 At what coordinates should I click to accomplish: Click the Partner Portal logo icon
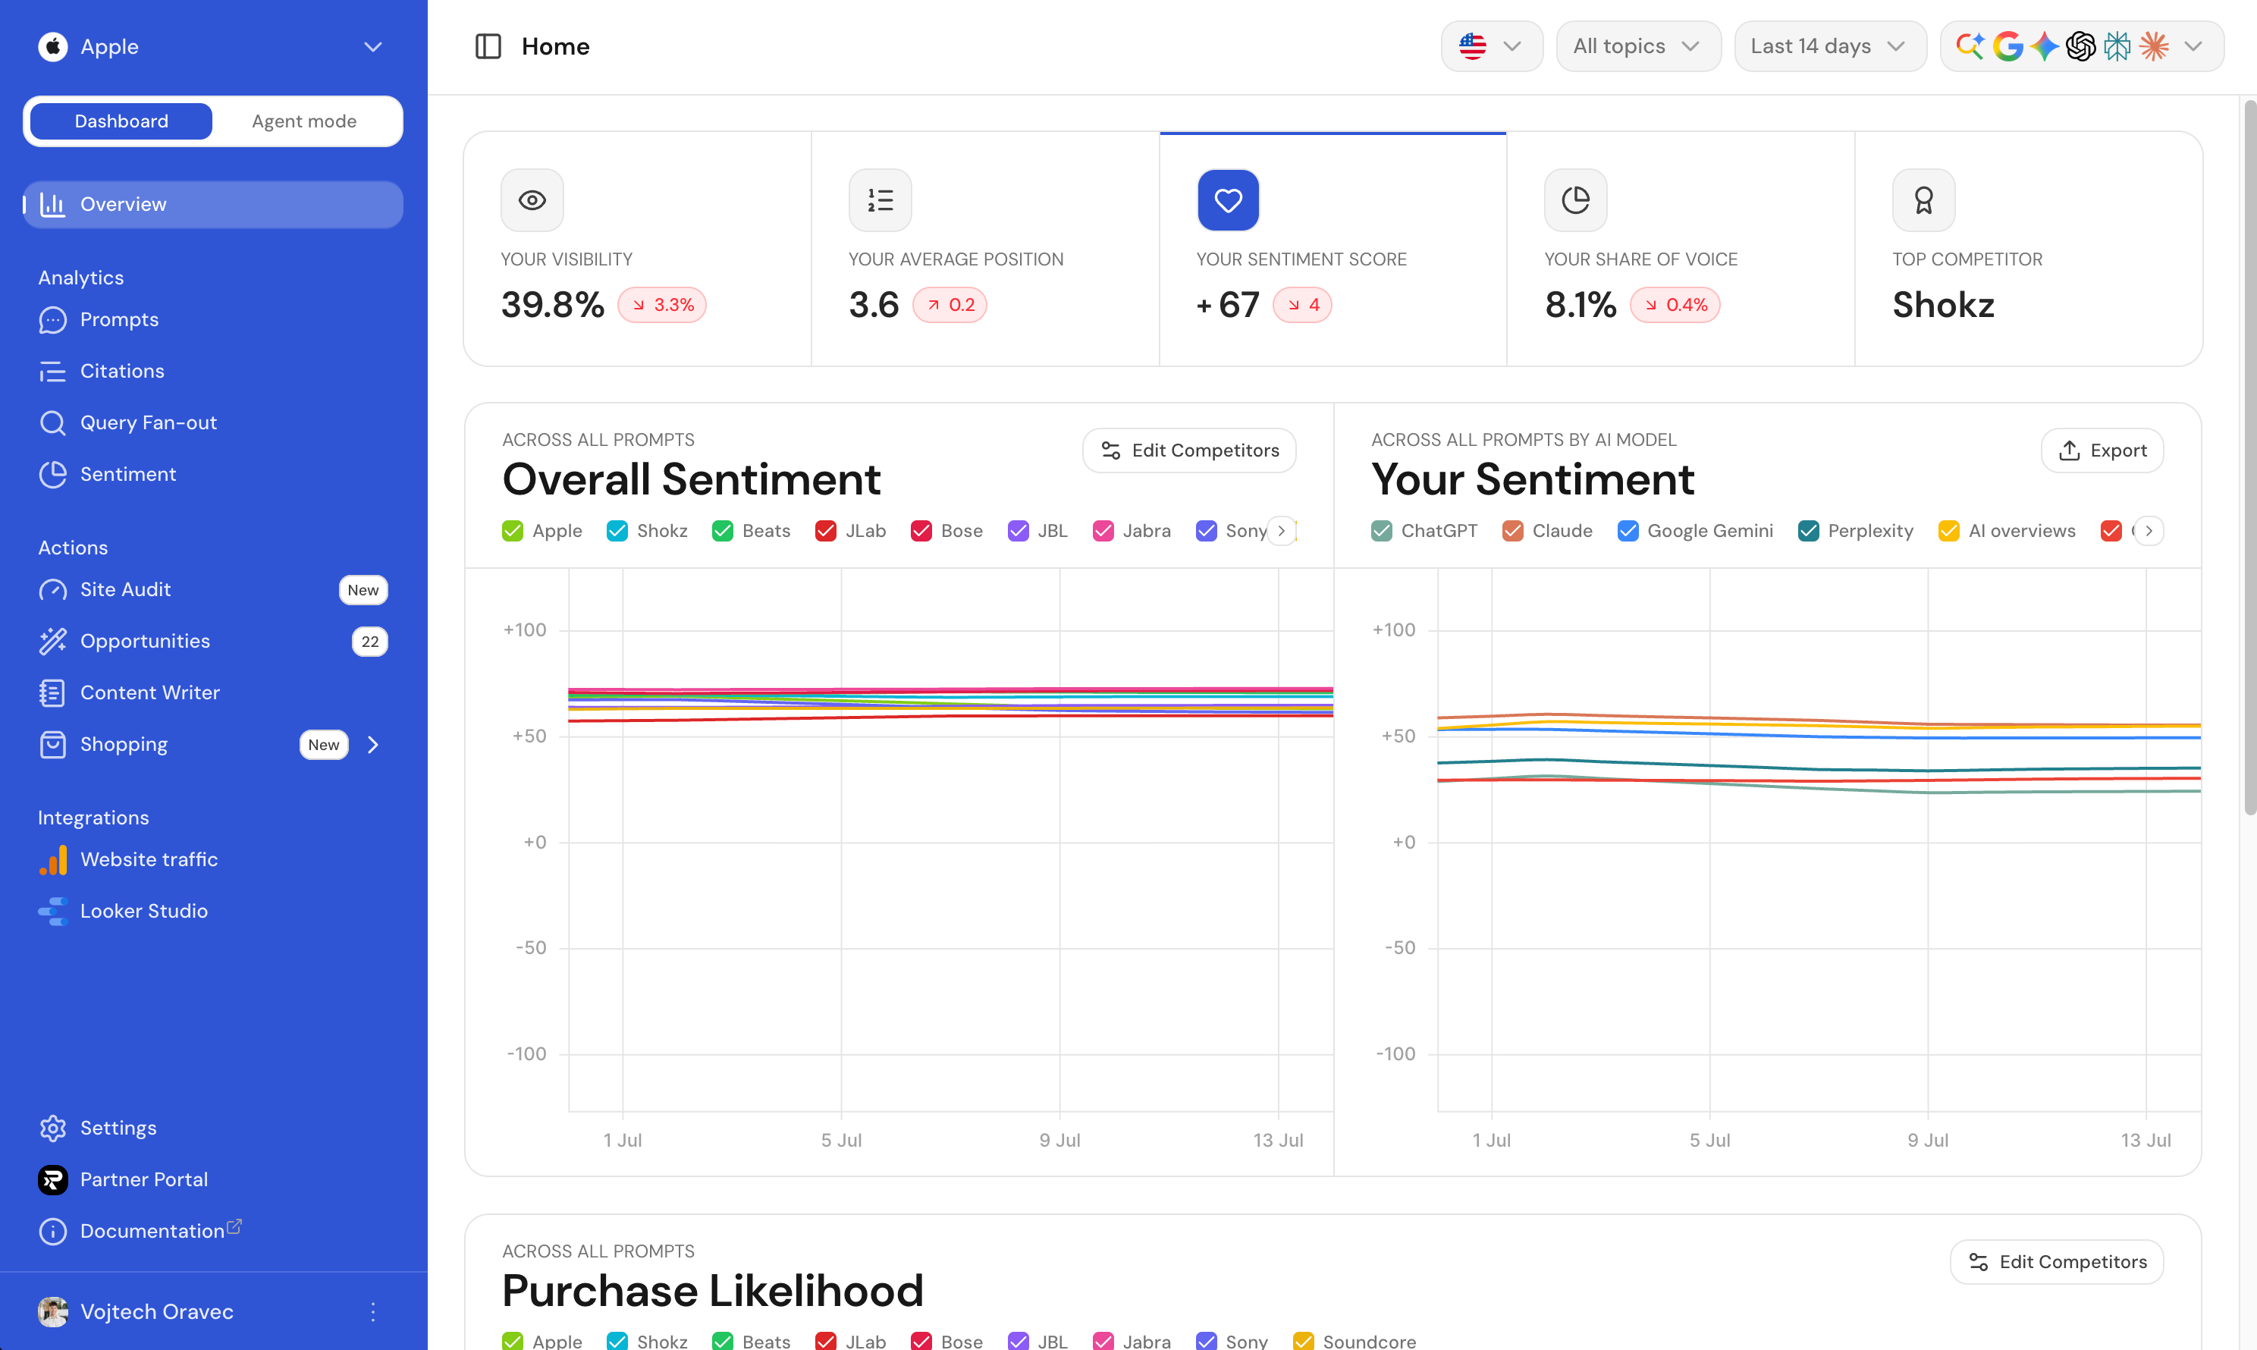(53, 1180)
